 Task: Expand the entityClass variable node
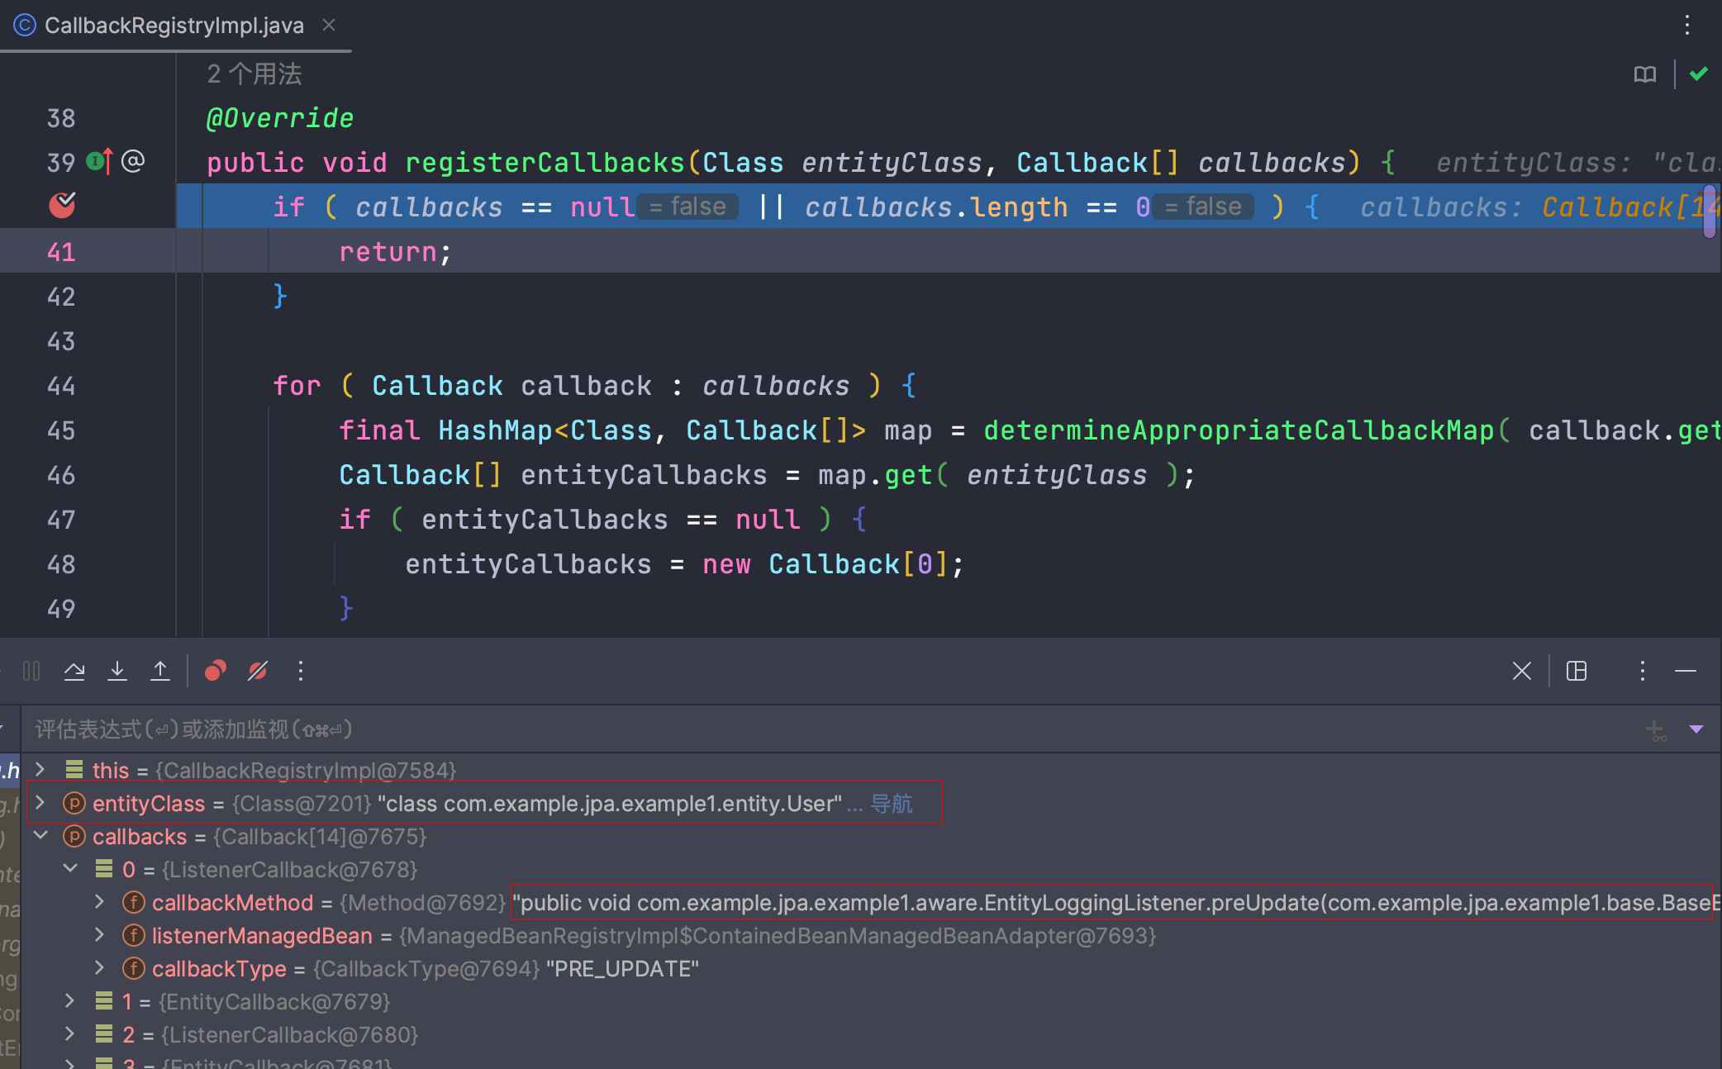pos(40,803)
